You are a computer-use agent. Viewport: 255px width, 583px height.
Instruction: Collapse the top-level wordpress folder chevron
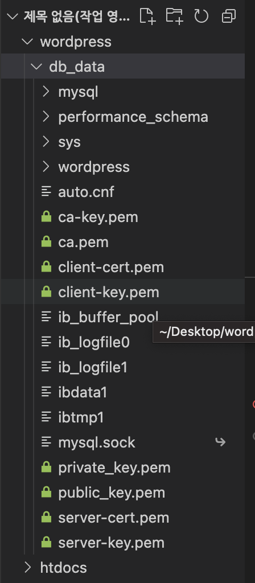pos(27,42)
